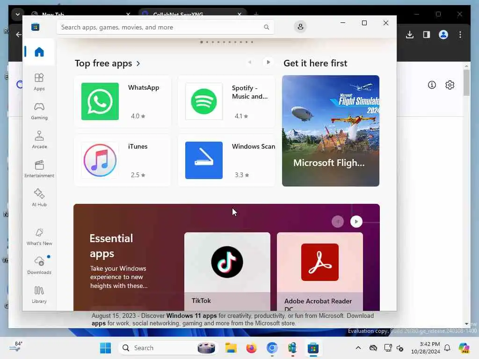Open the browser three-dot menu
Viewport: 479px width, 359px height.
460,35
